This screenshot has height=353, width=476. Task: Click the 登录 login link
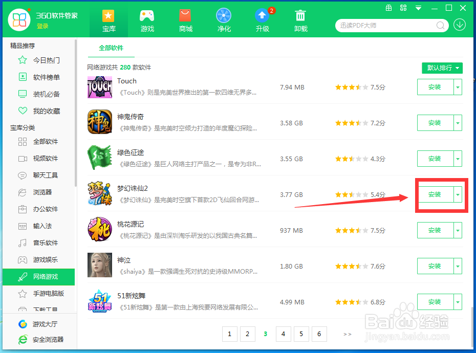click(42, 27)
